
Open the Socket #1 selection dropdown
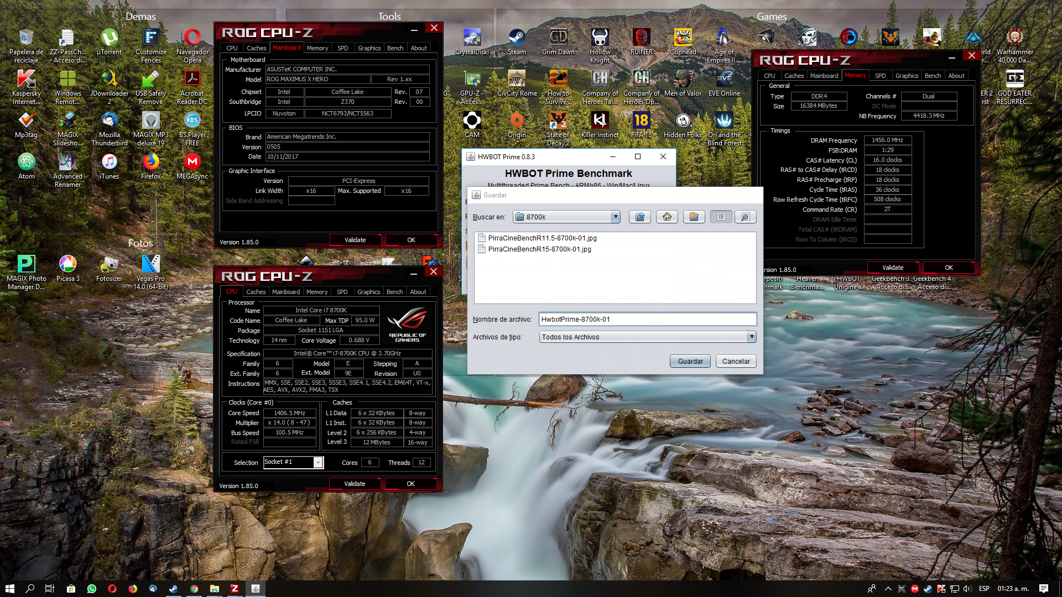click(318, 462)
